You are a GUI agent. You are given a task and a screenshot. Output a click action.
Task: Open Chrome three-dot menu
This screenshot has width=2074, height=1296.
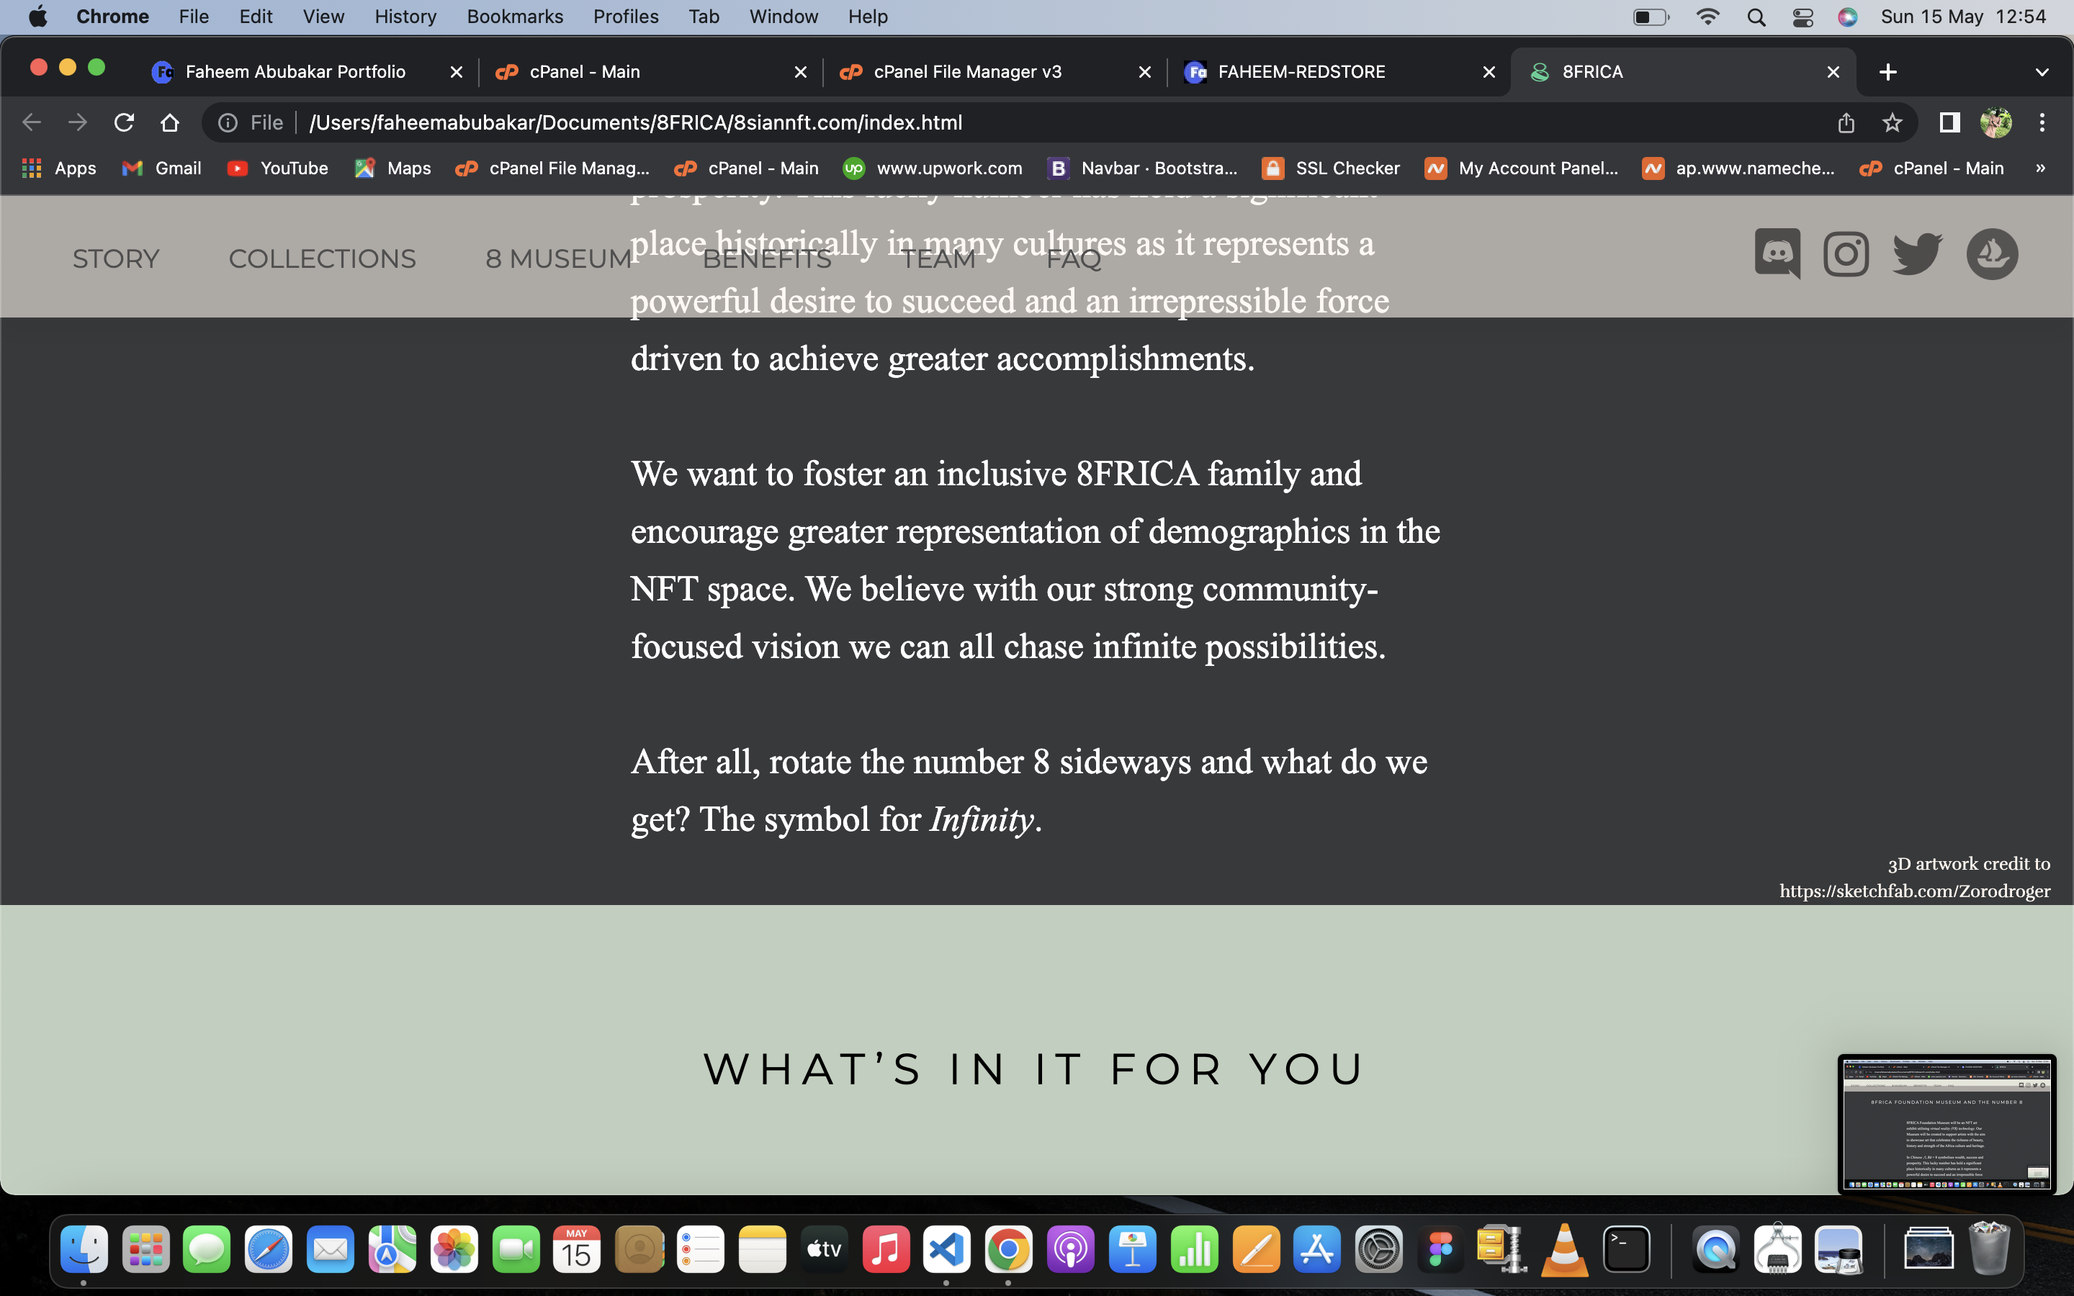2042,122
